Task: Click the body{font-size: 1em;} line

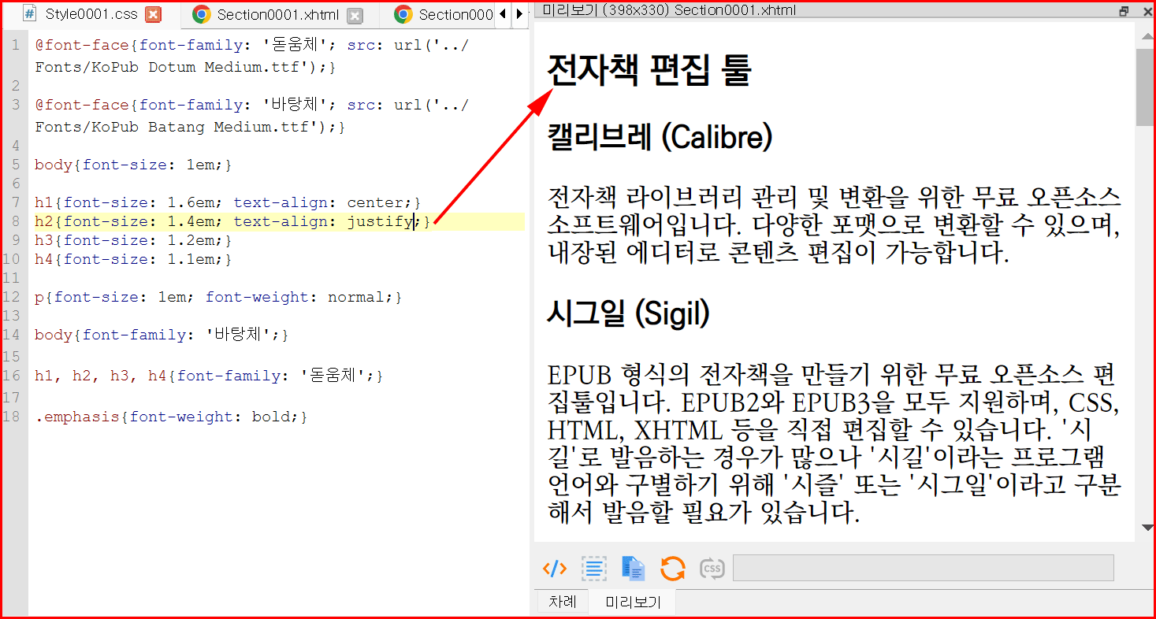Action: (x=133, y=165)
